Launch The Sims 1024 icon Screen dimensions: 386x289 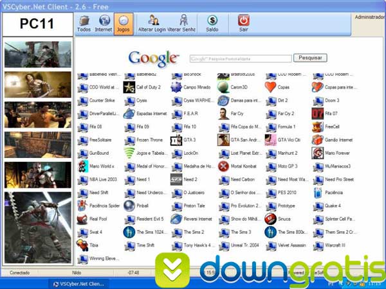[129, 232]
